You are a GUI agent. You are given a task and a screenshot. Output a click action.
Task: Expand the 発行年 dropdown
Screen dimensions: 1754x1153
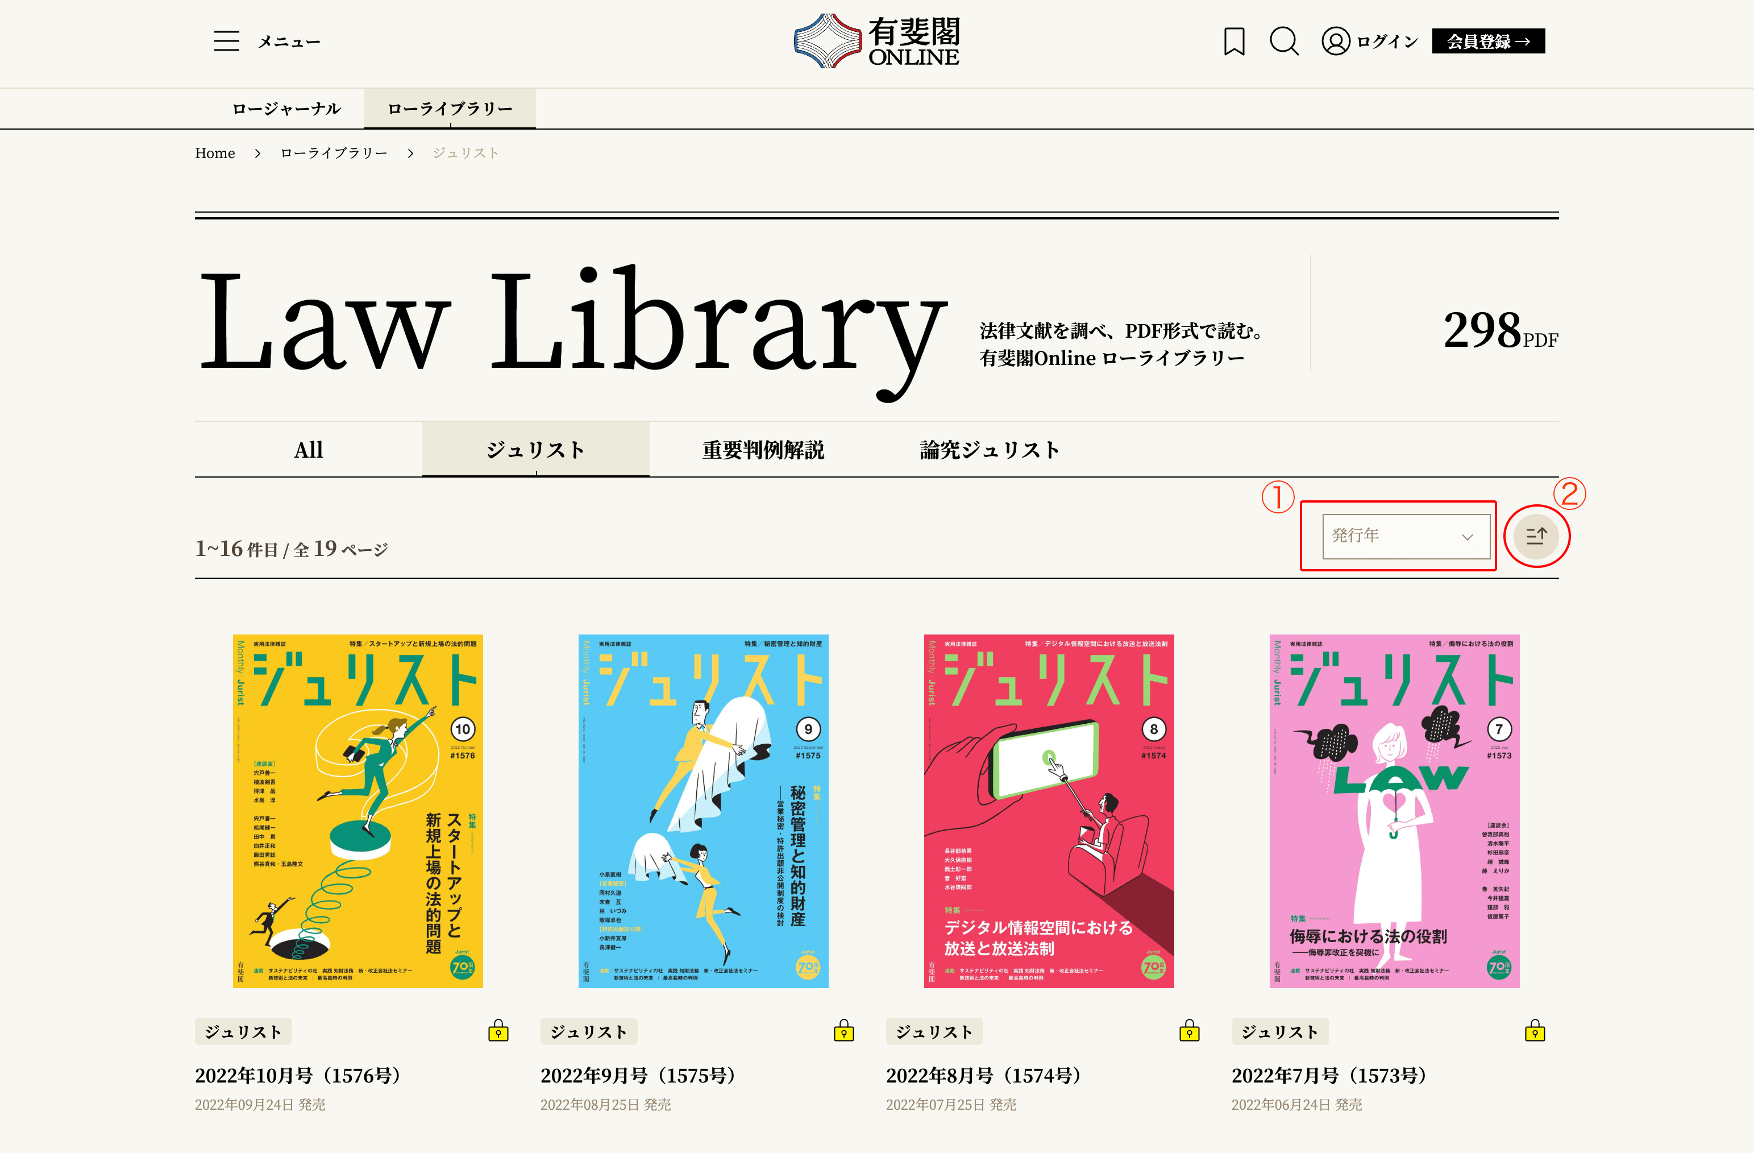pyautogui.click(x=1406, y=536)
